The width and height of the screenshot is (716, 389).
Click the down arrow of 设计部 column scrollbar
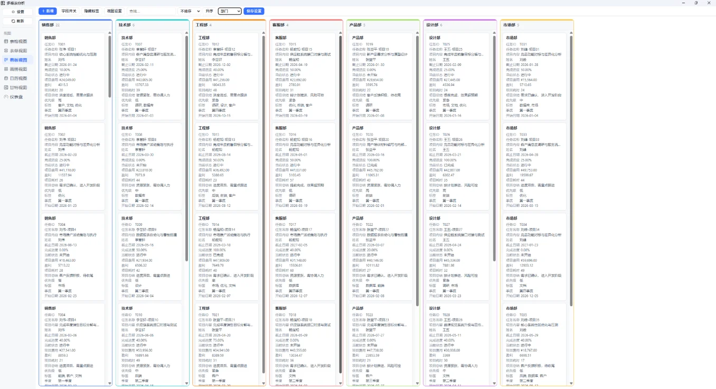[494, 383]
